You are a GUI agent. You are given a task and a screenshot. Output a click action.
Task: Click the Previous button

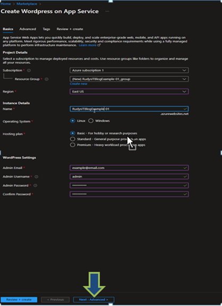click(55, 300)
